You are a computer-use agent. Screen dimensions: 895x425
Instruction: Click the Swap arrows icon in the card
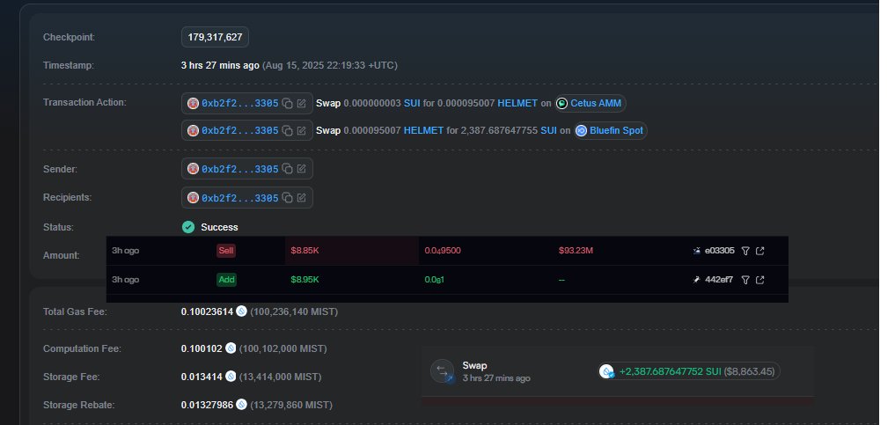pos(443,370)
